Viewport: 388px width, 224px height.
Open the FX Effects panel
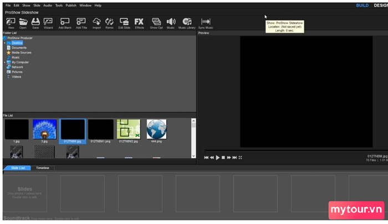coord(139,23)
